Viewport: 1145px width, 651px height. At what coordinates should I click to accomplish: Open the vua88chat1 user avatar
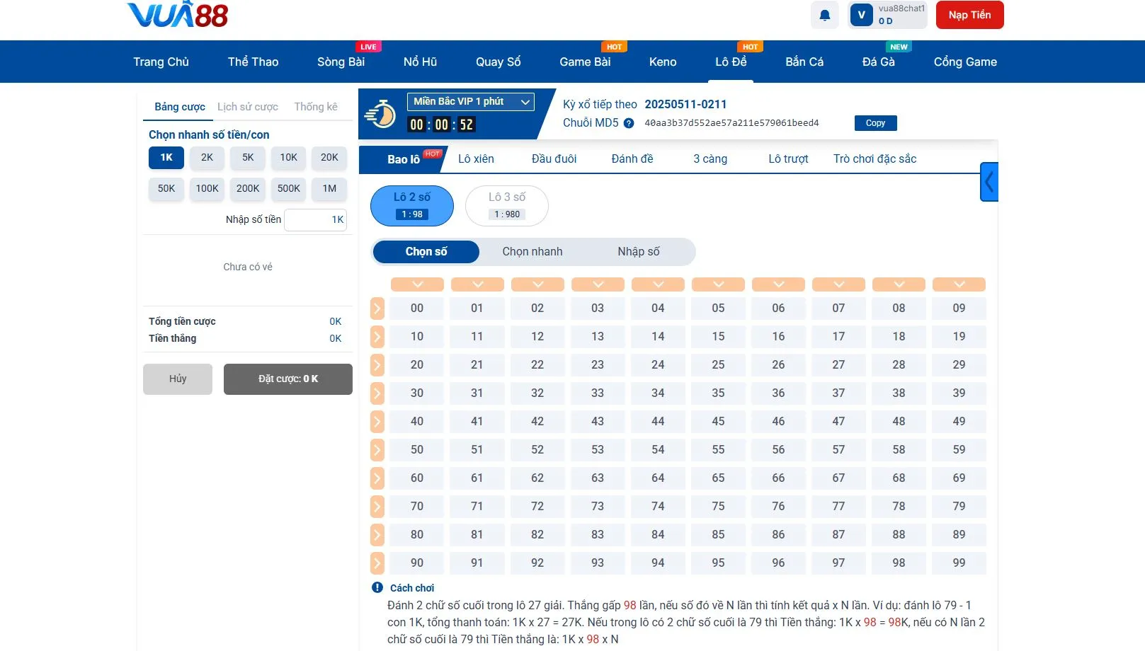click(861, 14)
